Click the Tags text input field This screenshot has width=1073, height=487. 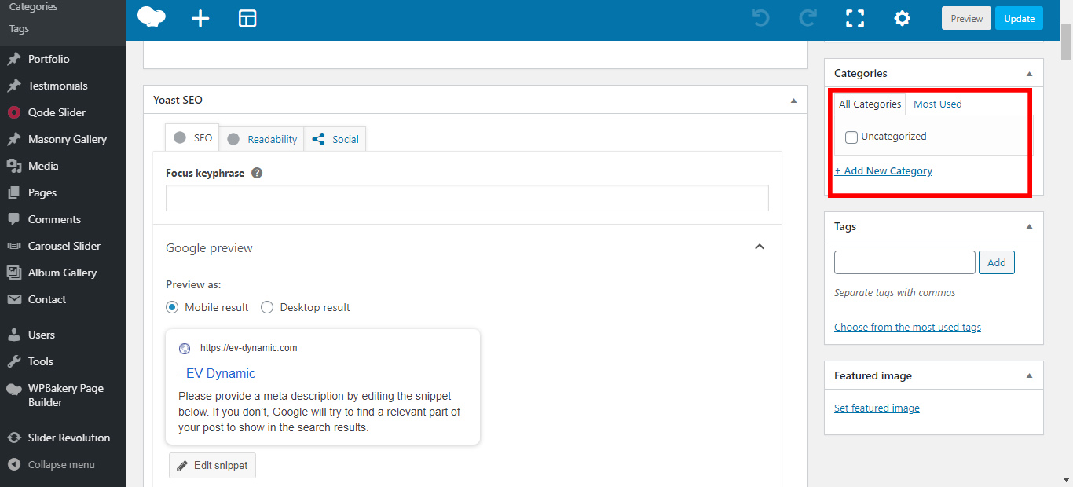coord(905,262)
